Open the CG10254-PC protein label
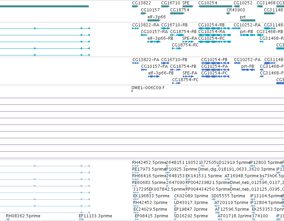The width and height of the screenshot is (284, 221). (215, 73)
